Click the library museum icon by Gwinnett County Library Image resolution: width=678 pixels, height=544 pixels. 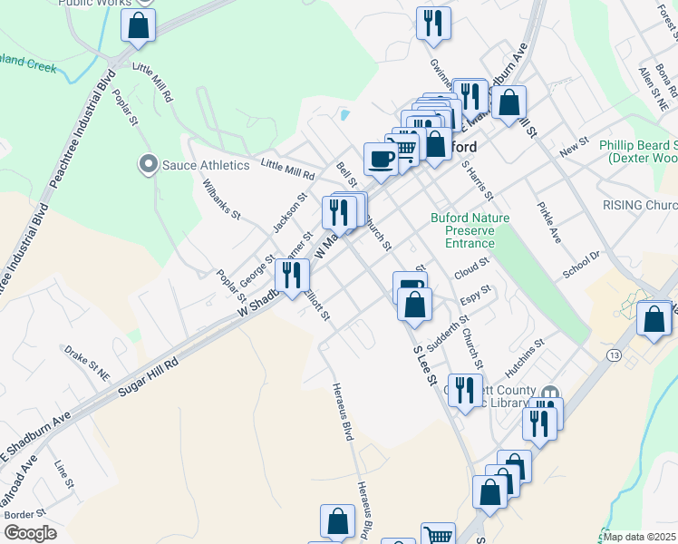549,393
